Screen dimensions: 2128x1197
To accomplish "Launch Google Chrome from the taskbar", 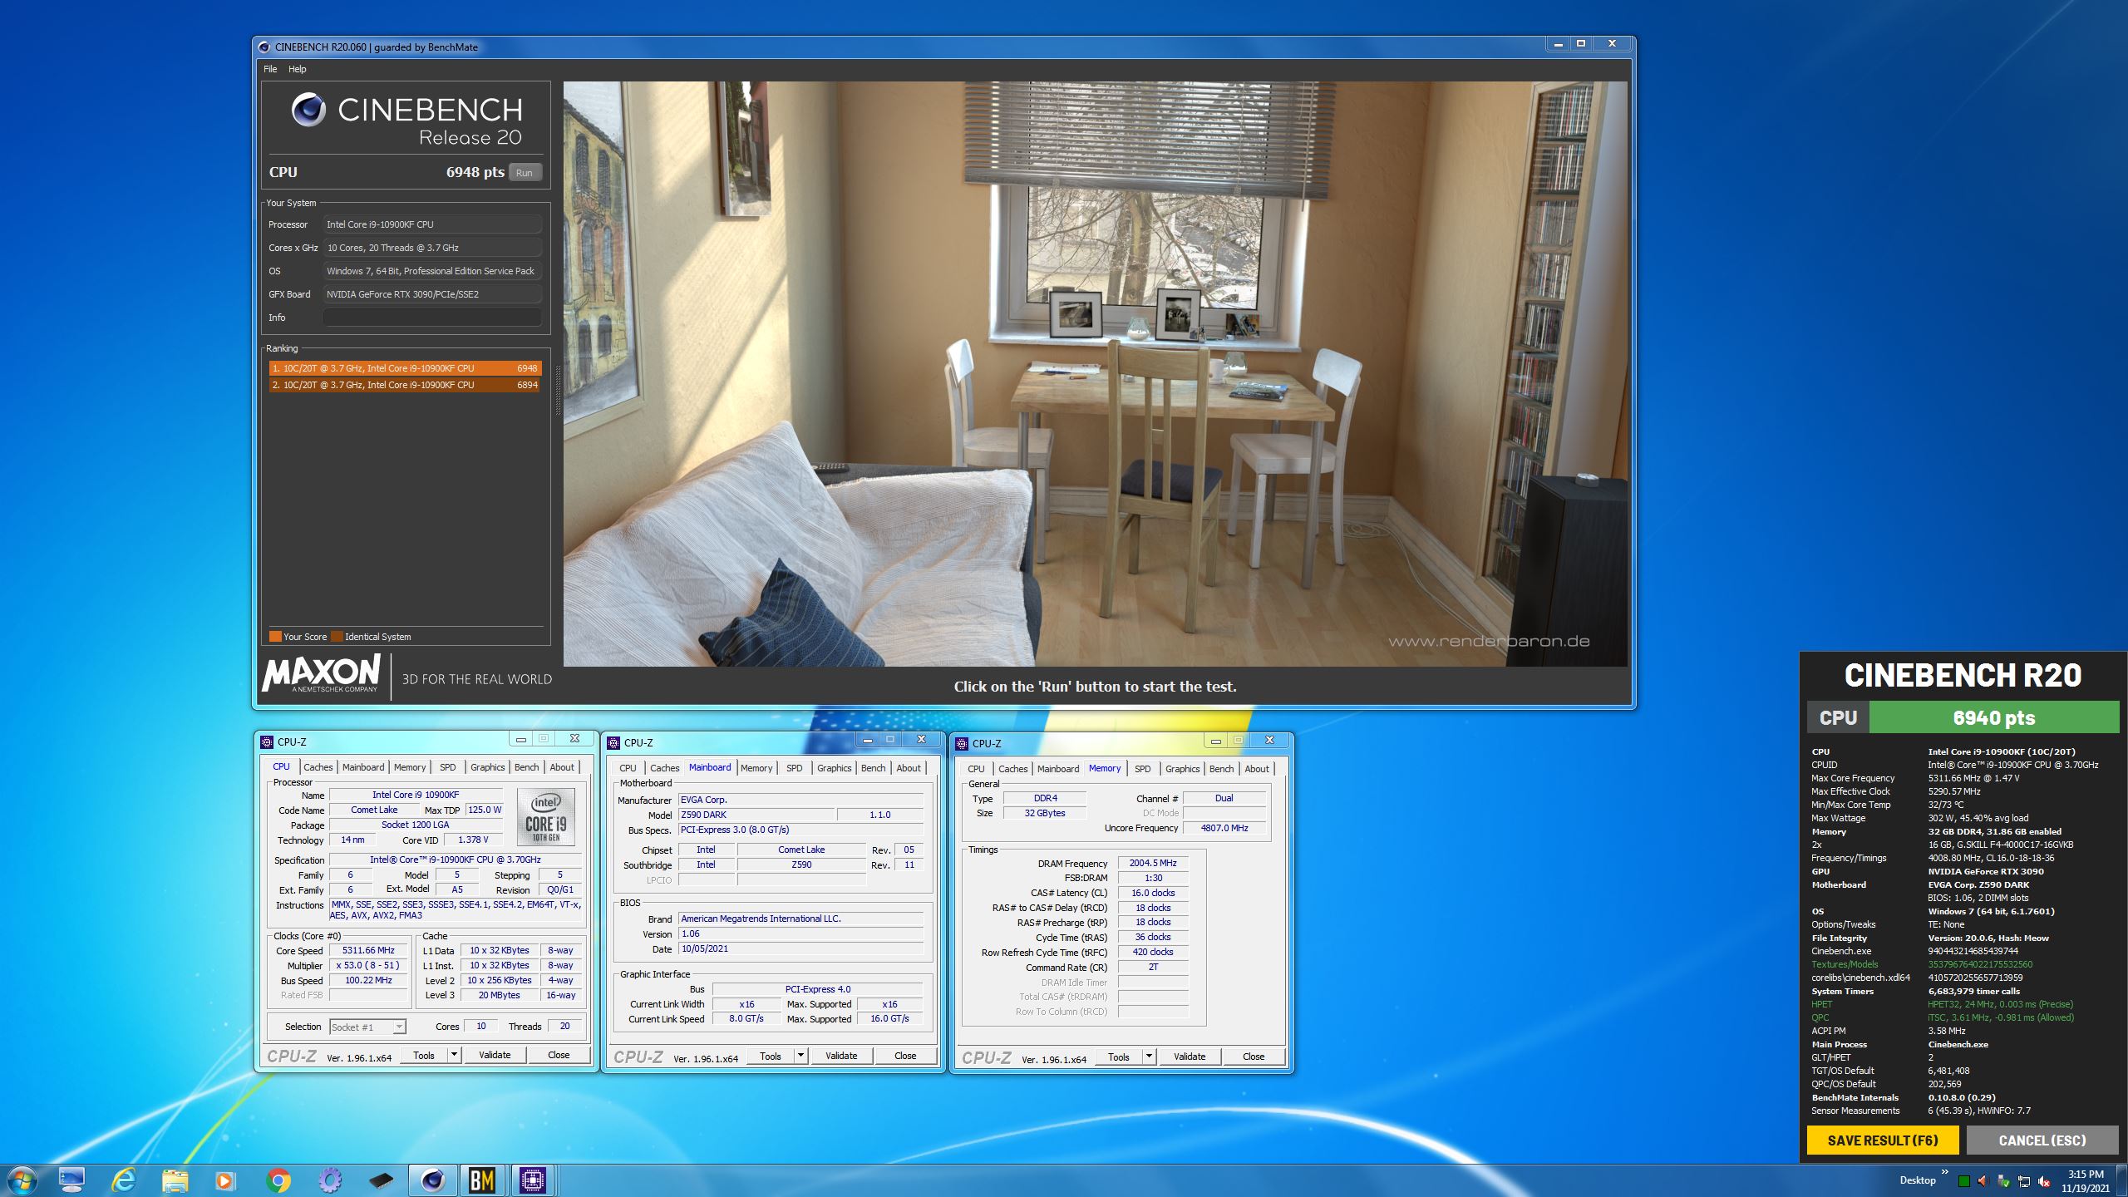I will (x=278, y=1180).
